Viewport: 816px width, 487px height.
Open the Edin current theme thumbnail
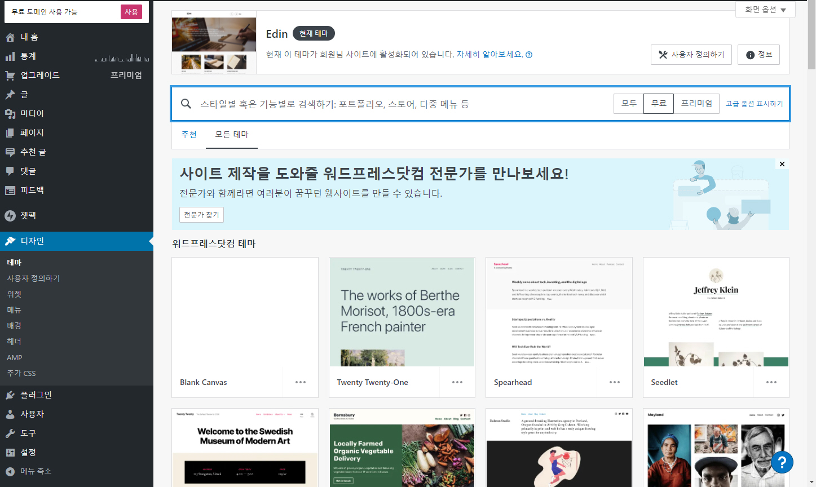click(x=214, y=42)
